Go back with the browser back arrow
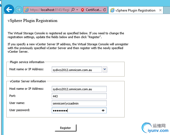 [9, 10]
